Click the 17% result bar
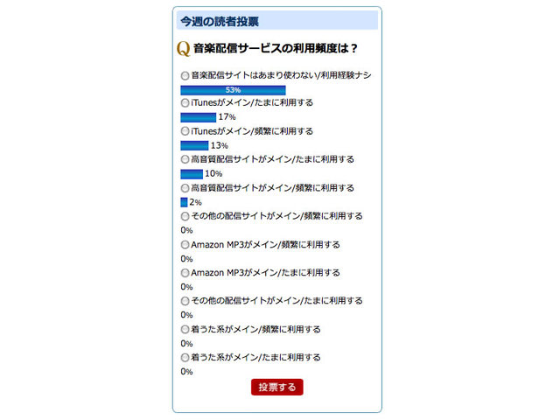 click(198, 117)
